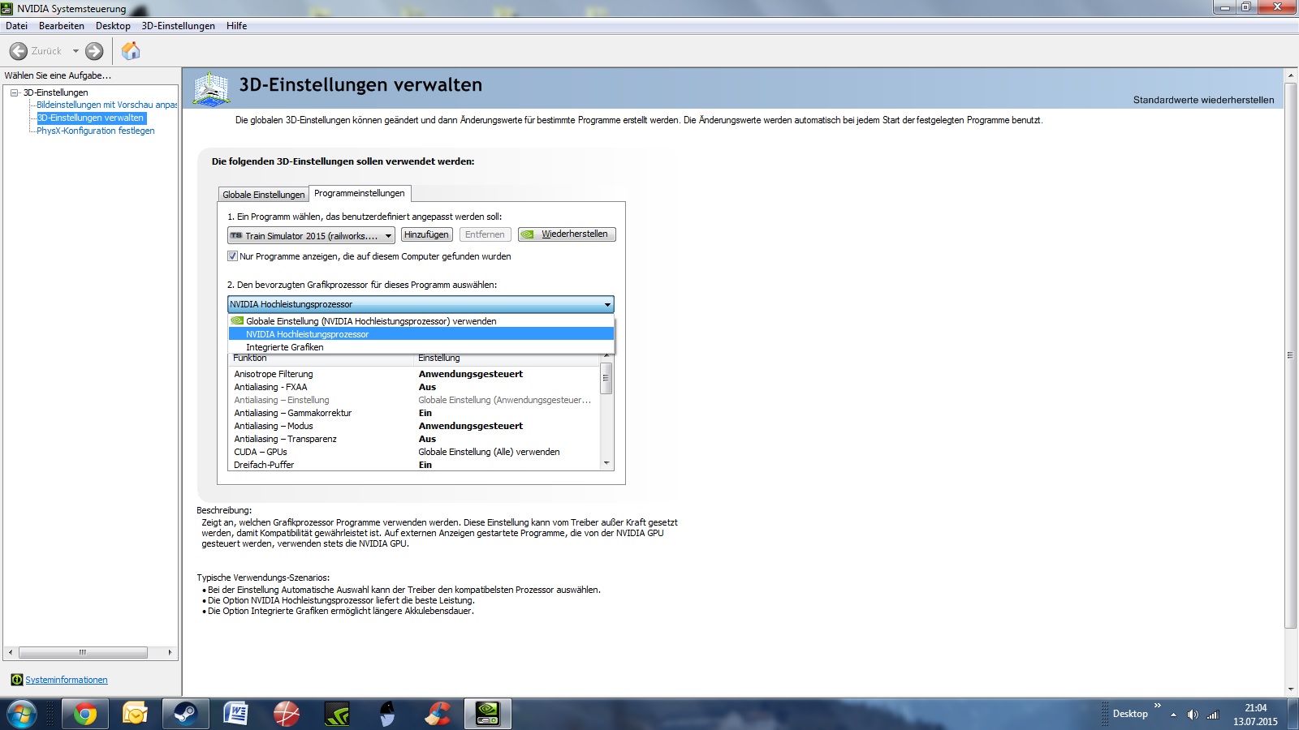This screenshot has height=730, width=1299.
Task: Click the Systeminformationen icon
Action: (x=16, y=680)
